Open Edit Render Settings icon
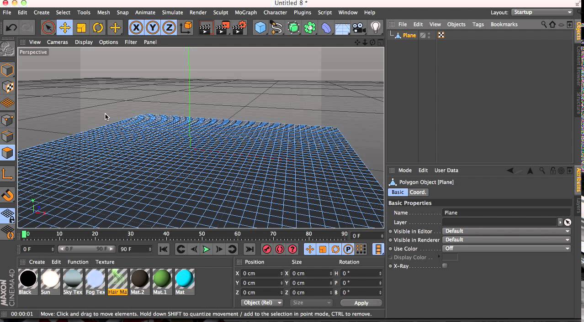 239,28
